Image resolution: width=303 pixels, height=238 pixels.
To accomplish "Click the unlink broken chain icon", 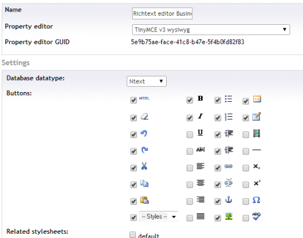I will click(228, 183).
